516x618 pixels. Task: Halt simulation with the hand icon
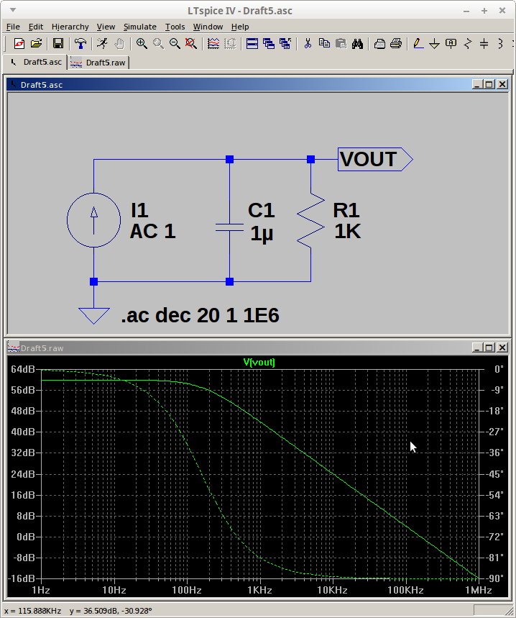coord(119,43)
